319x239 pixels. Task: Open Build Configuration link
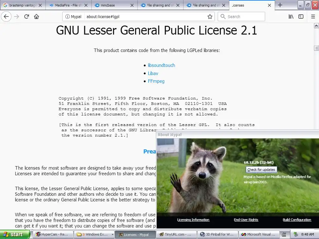click(x=297, y=220)
